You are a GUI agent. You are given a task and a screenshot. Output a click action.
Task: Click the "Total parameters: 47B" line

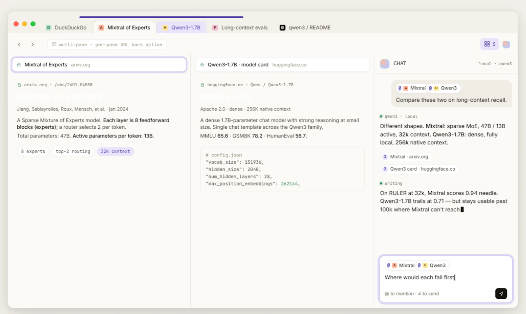pyautogui.click(x=85, y=136)
